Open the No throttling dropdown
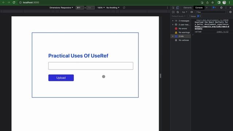This screenshot has height=131, width=233. (113, 8)
